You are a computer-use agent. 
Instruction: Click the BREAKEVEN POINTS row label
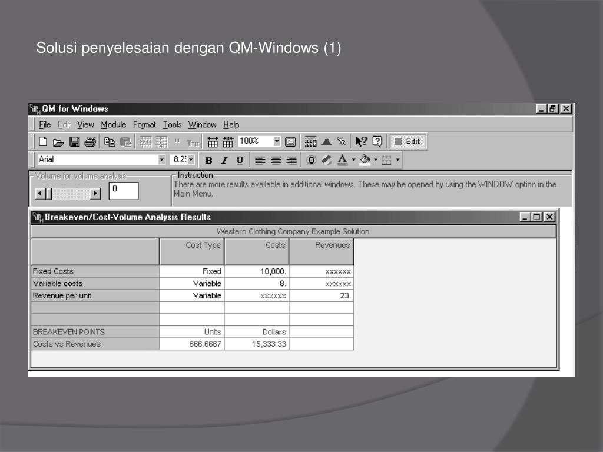(95, 332)
